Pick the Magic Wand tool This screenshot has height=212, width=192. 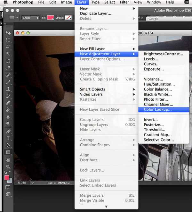click(x=8, y=54)
